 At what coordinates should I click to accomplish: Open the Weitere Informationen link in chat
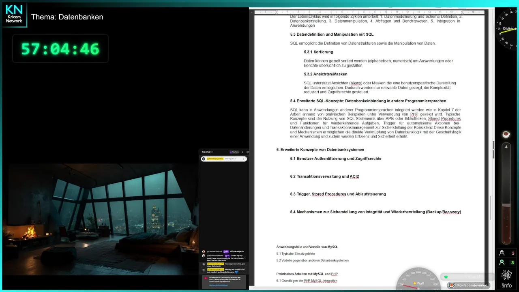point(219,285)
